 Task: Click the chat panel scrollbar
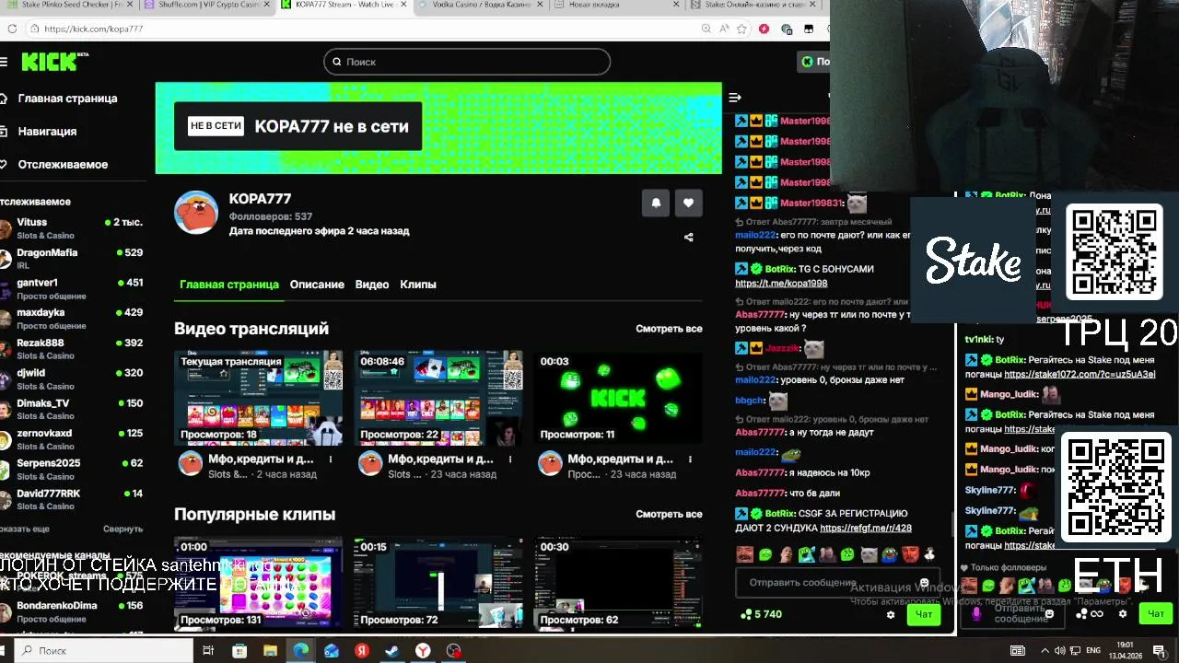[953, 523]
